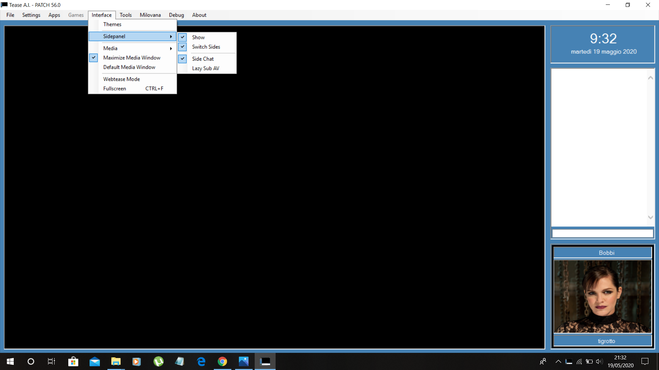Click the battery status tray icon
659x370 pixels.
589,361
